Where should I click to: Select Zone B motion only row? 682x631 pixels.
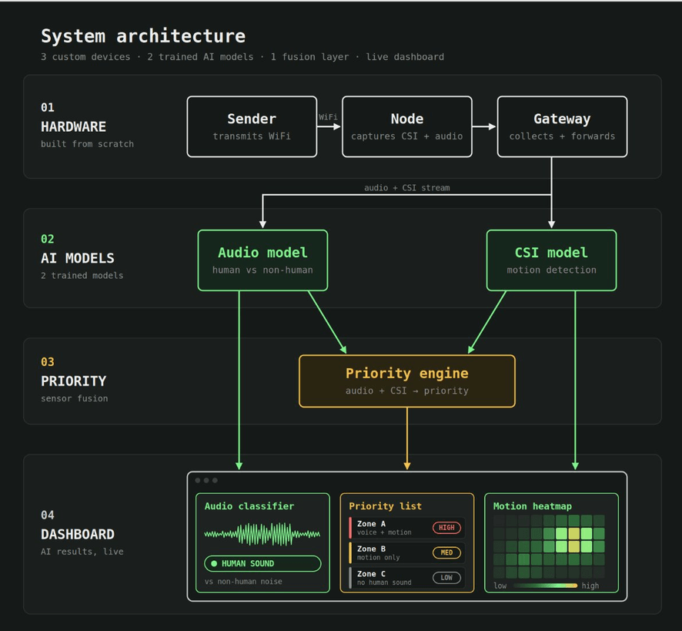pos(407,553)
